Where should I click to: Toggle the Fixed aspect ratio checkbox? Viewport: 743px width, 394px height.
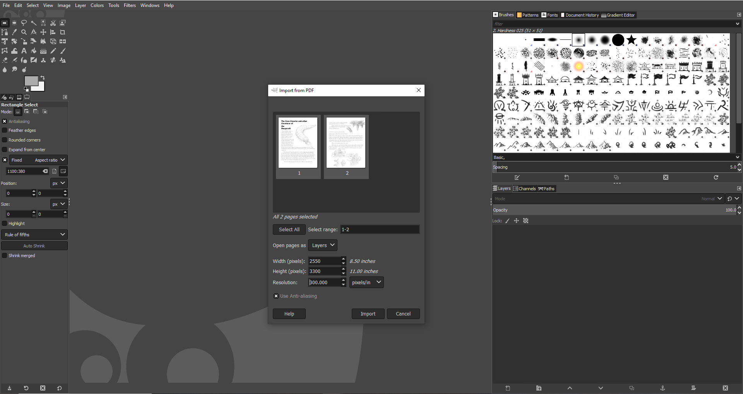(5, 160)
